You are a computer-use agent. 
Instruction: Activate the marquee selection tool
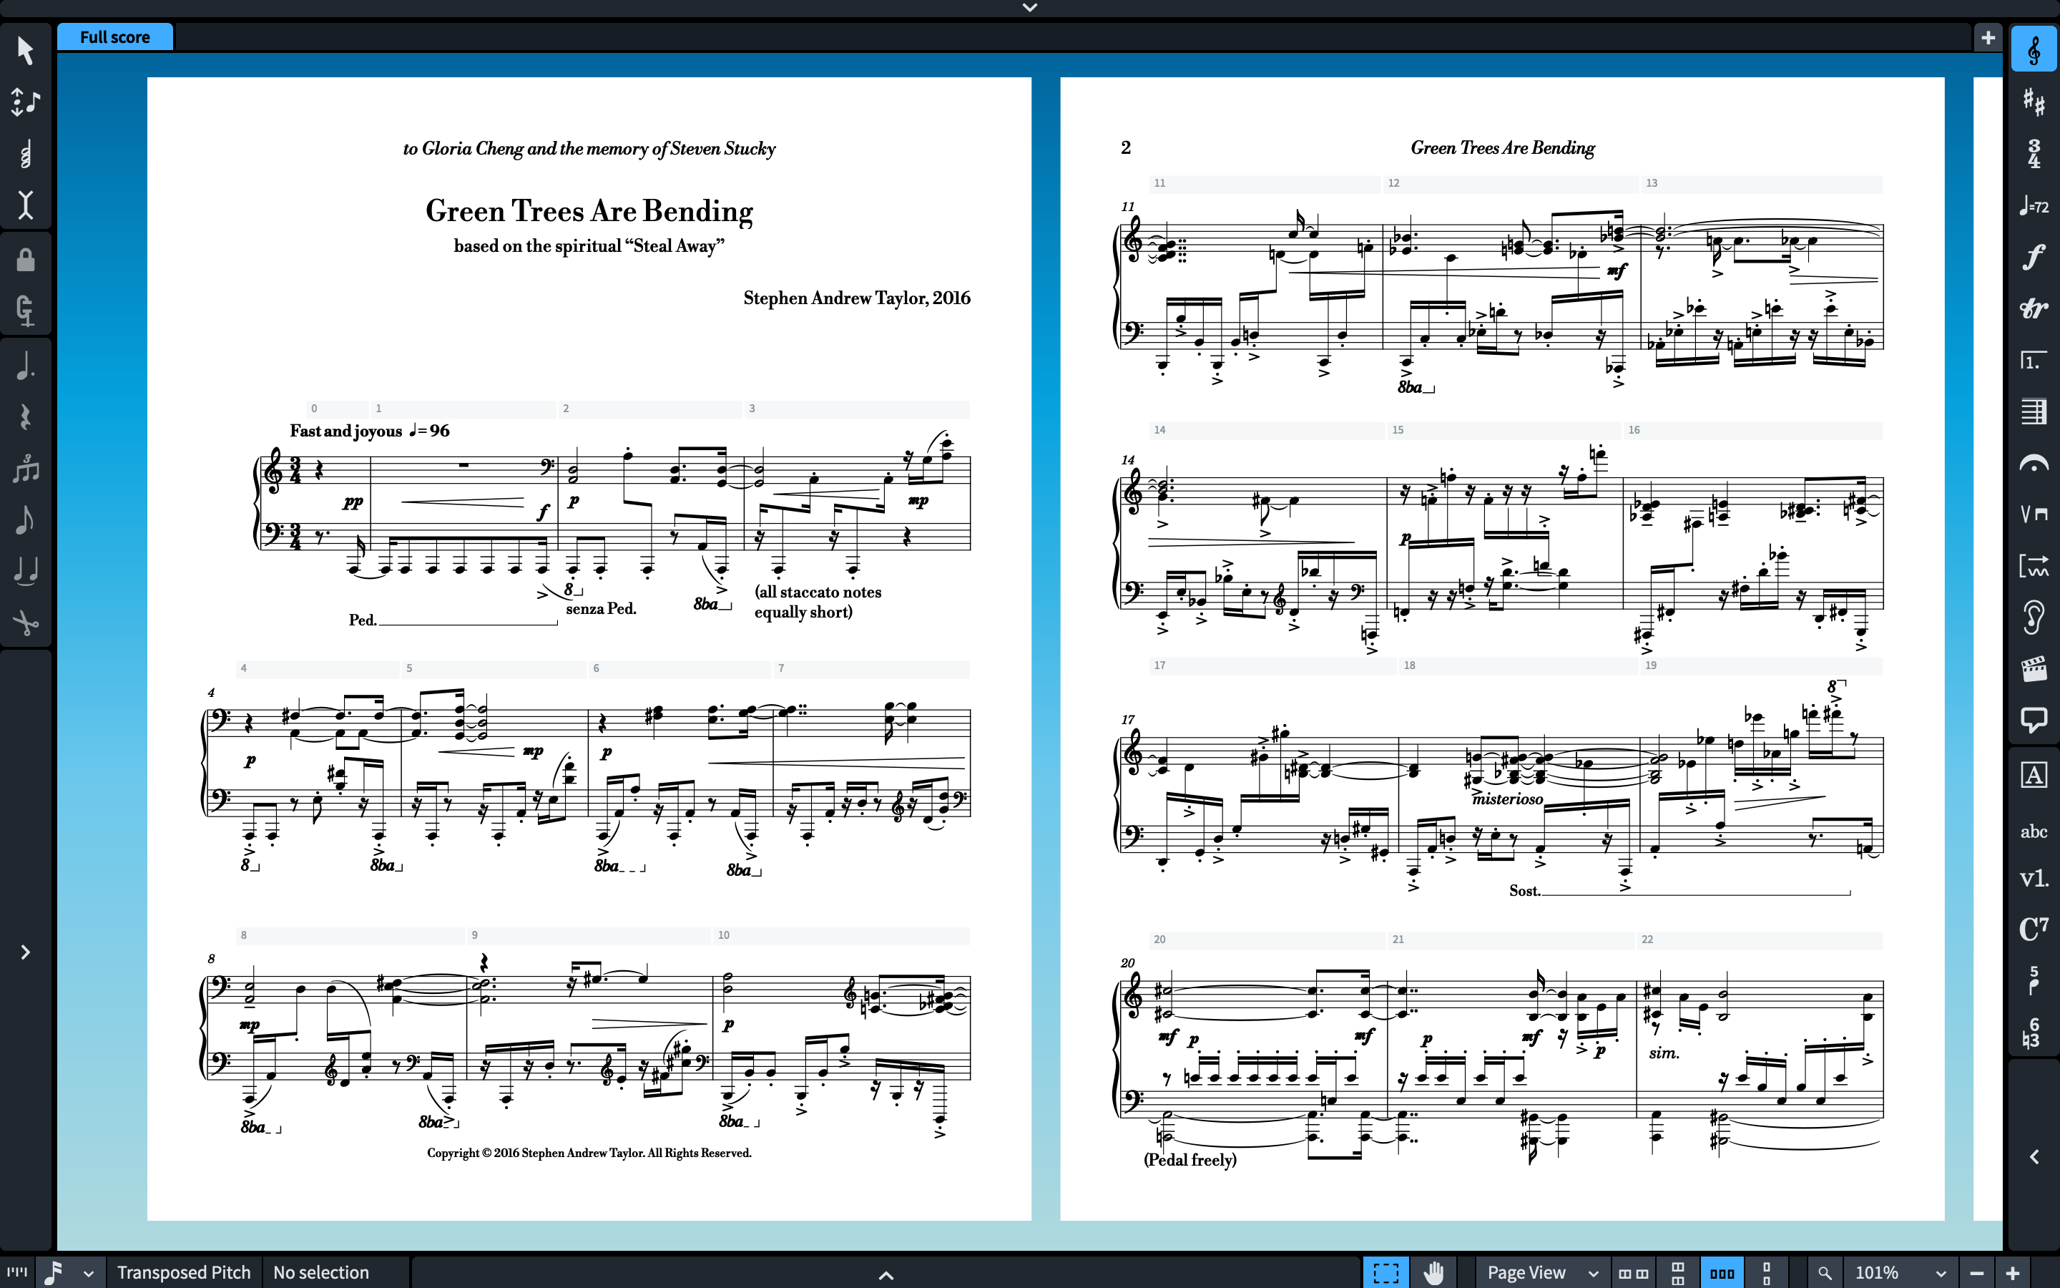coord(1385,1273)
